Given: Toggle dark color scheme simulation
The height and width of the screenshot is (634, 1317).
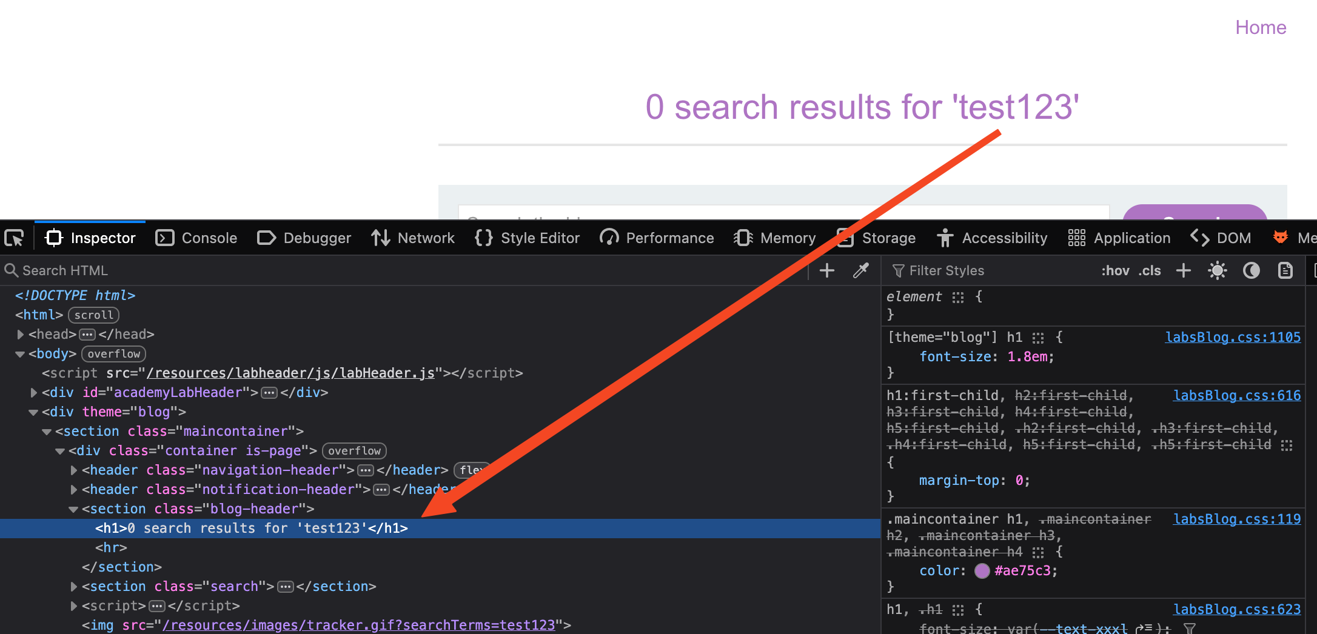Looking at the screenshot, I should [1251, 270].
